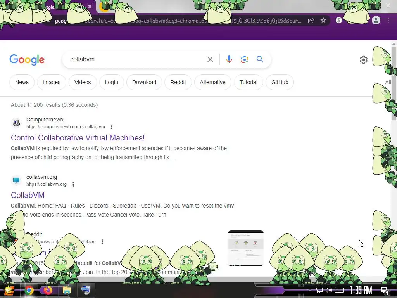Open Chrome from the taskbar

(x=29, y=290)
